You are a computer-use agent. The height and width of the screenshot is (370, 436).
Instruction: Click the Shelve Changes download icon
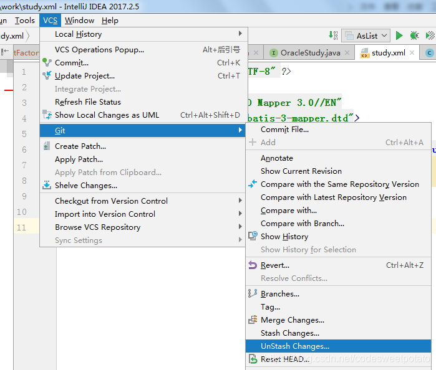[x=47, y=185]
